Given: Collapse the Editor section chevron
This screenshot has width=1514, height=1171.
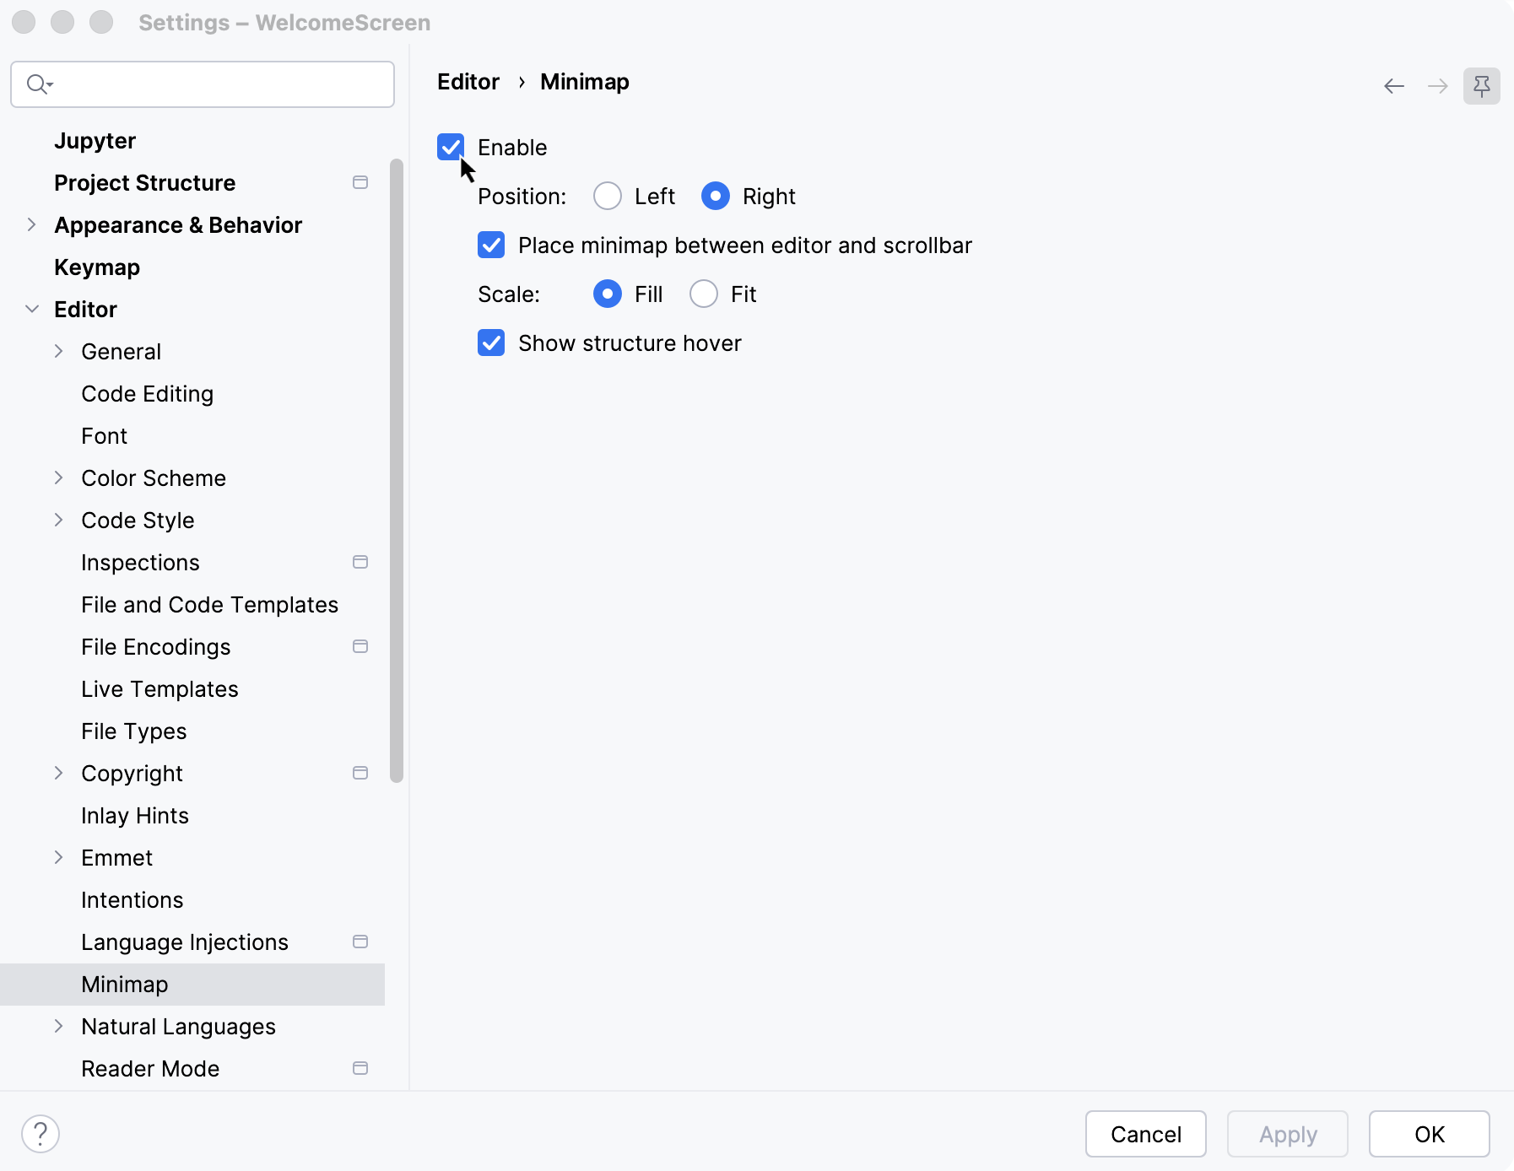Looking at the screenshot, I should pyautogui.click(x=32, y=309).
